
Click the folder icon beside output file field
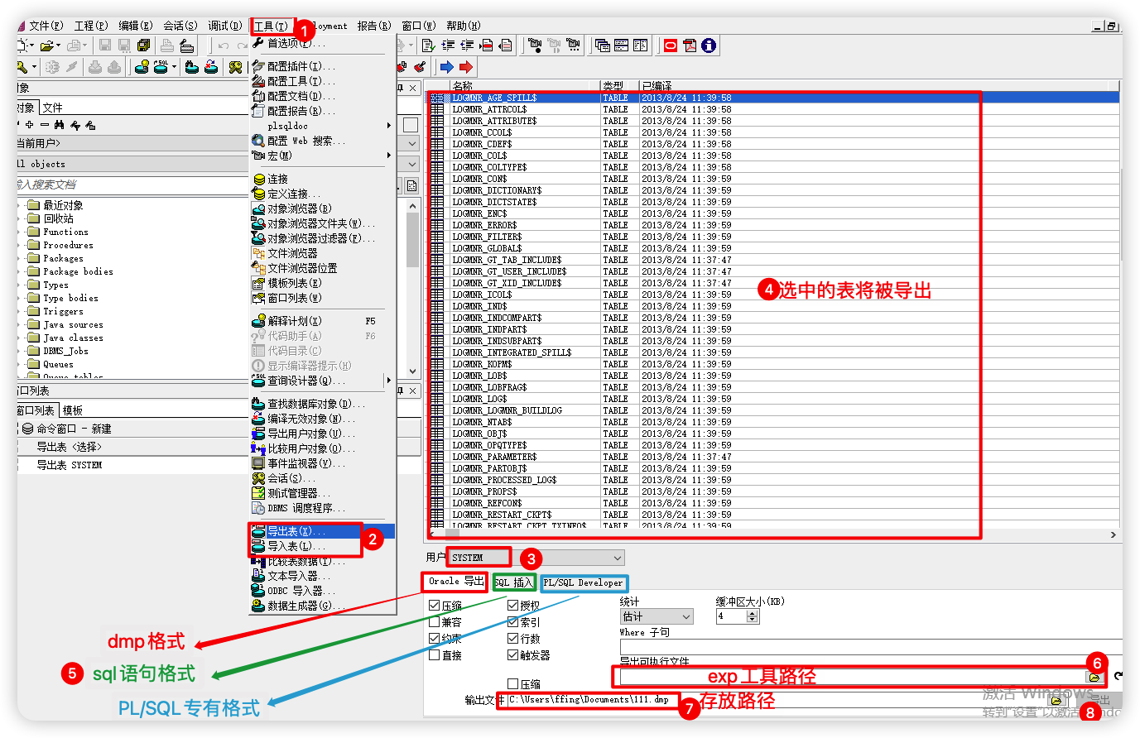tap(1056, 701)
